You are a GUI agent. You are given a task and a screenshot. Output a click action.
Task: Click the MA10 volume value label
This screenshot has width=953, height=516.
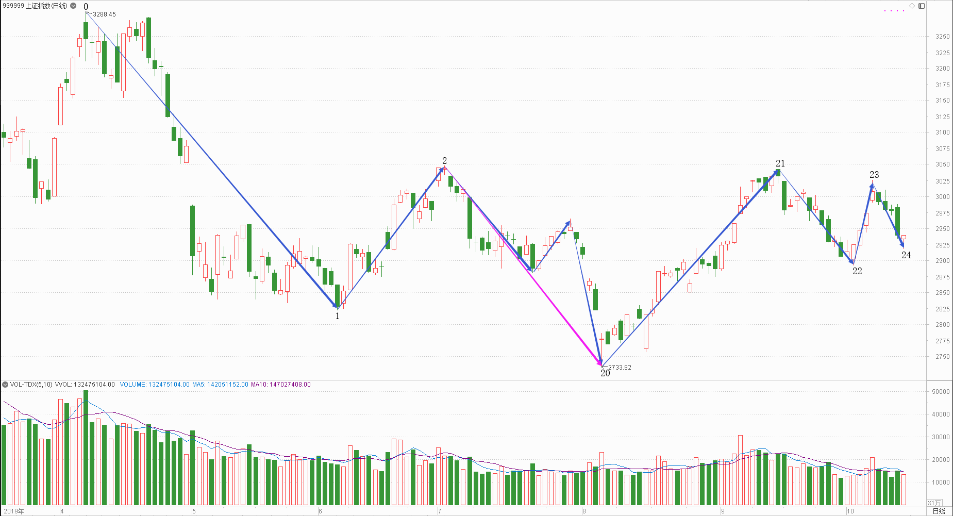pos(281,385)
